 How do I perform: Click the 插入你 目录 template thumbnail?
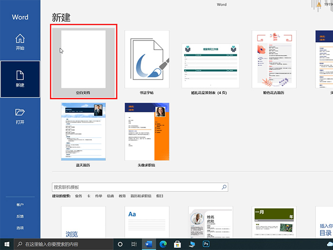coord(324,222)
